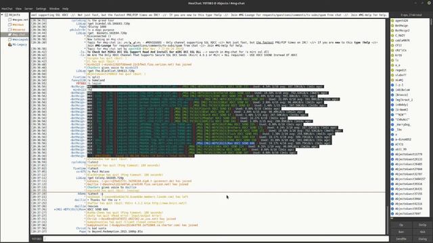Collapse the Abjects network tree
Viewport: 433px width, 243px height.
(x=2, y=15)
